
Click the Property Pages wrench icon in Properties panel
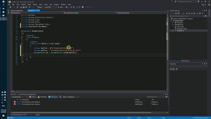(177, 69)
